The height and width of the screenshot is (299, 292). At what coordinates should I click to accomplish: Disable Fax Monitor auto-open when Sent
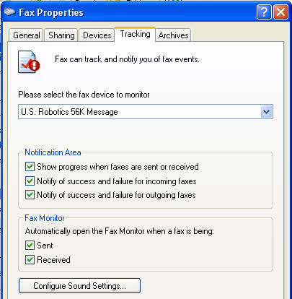(x=30, y=246)
